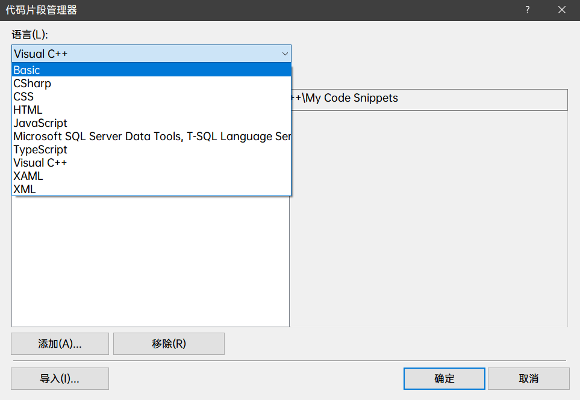The image size is (580, 400).
Task: Select Microsoft SQL Server Data Tools option
Action: (151, 137)
